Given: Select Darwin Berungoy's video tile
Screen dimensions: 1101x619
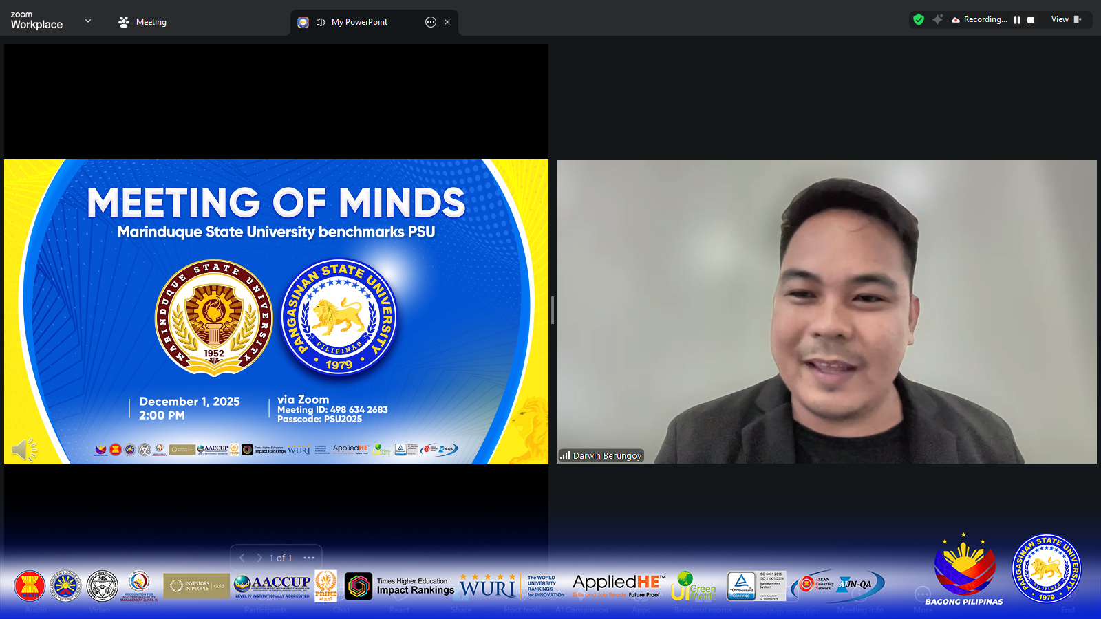Looking at the screenshot, I should (x=826, y=311).
